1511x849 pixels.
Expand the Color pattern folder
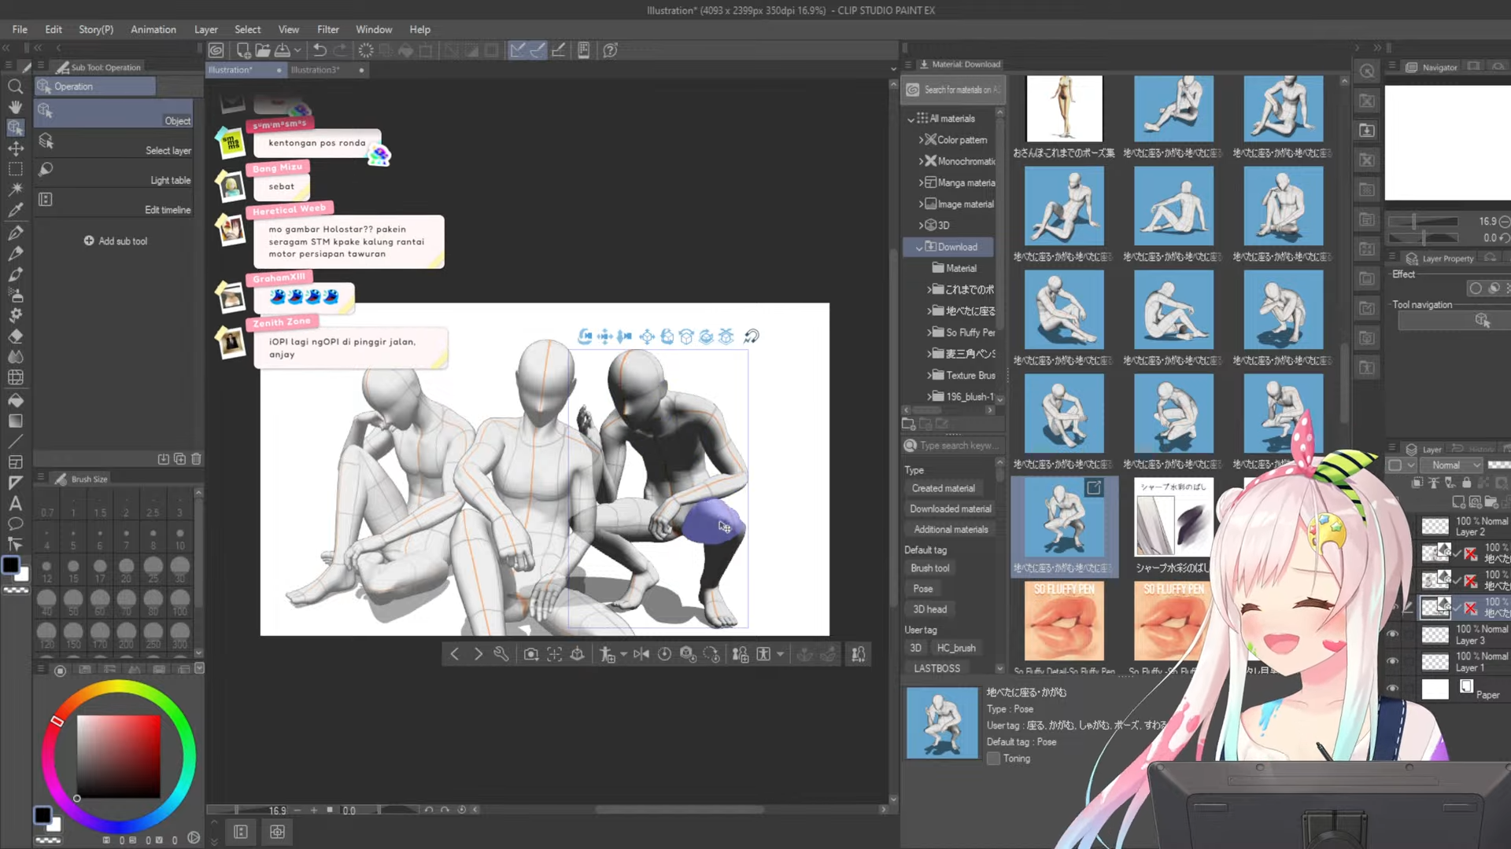pos(921,140)
